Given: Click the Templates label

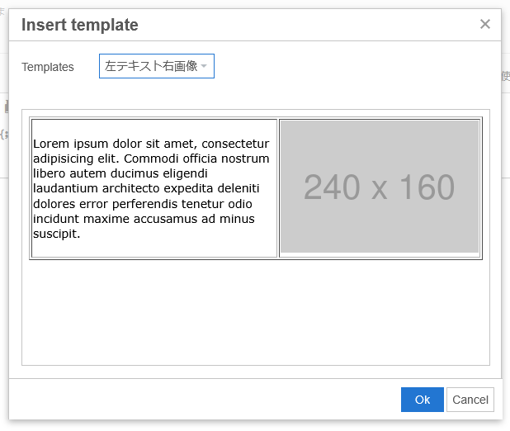Looking at the screenshot, I should (x=48, y=67).
